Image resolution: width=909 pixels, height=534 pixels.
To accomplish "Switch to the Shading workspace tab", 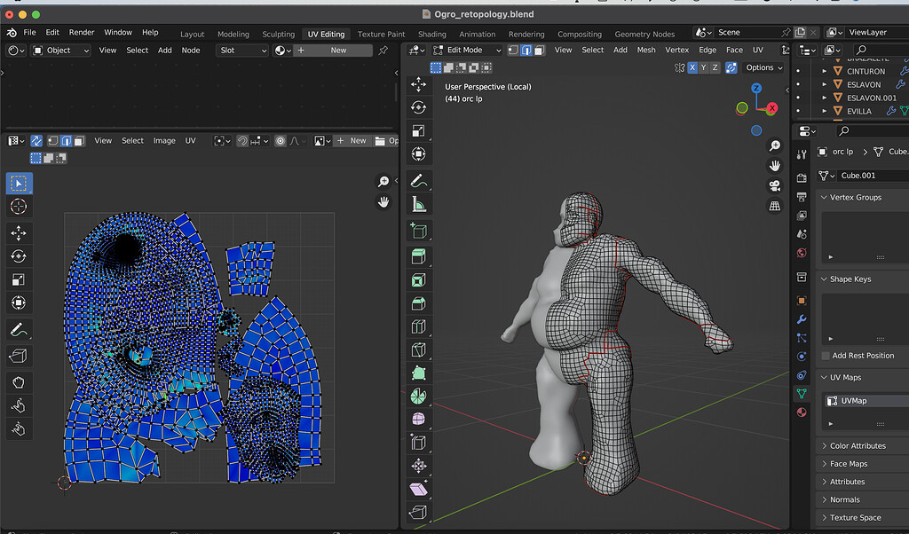I will point(432,34).
